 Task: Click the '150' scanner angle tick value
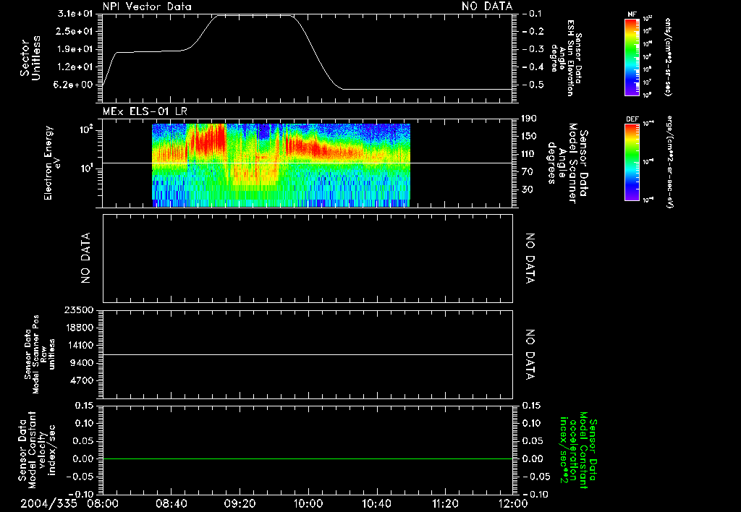pos(528,136)
